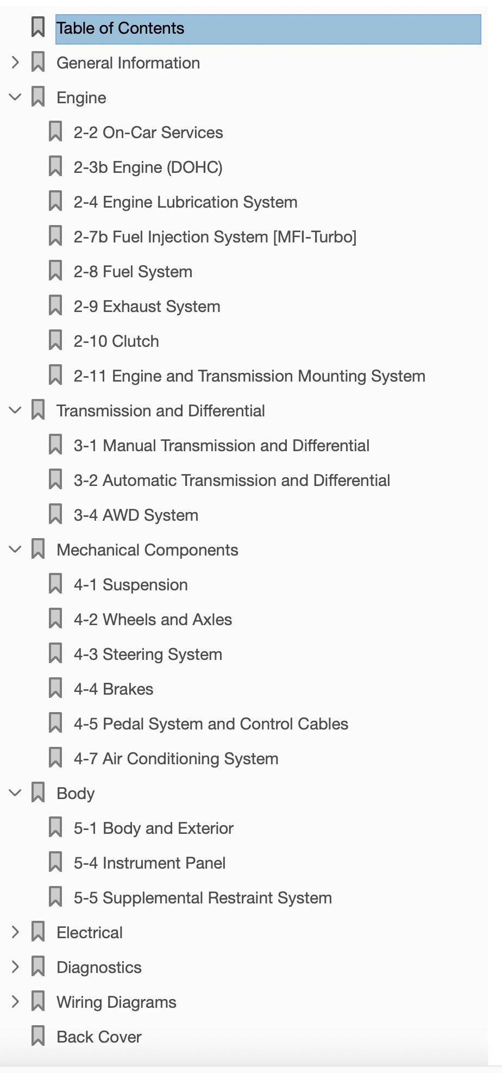Open 3-2 Automatic Transmission and Differential
502x1073 pixels.
pyautogui.click(x=232, y=481)
